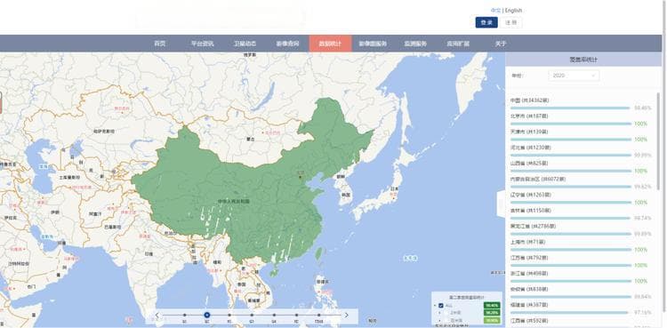Screen dimensions: 667x328
Task: Select the last point on timeline
Action: (318, 316)
